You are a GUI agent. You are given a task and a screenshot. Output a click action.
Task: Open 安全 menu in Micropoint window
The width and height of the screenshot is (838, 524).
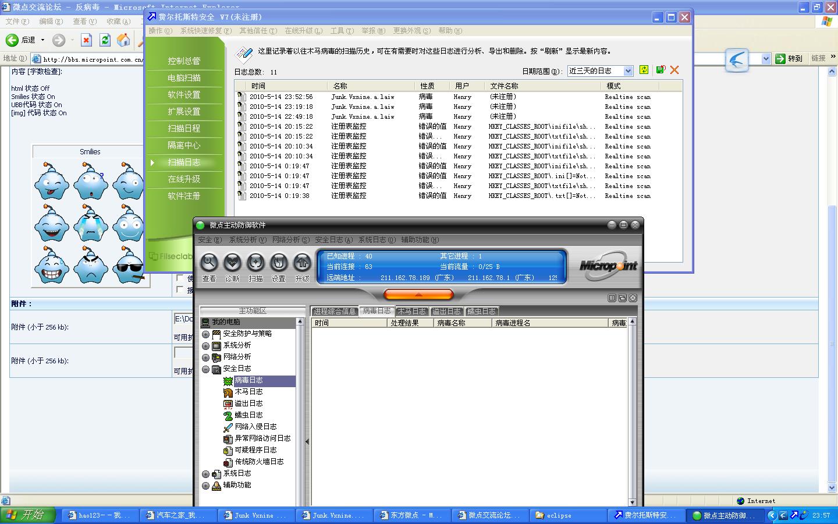click(210, 240)
